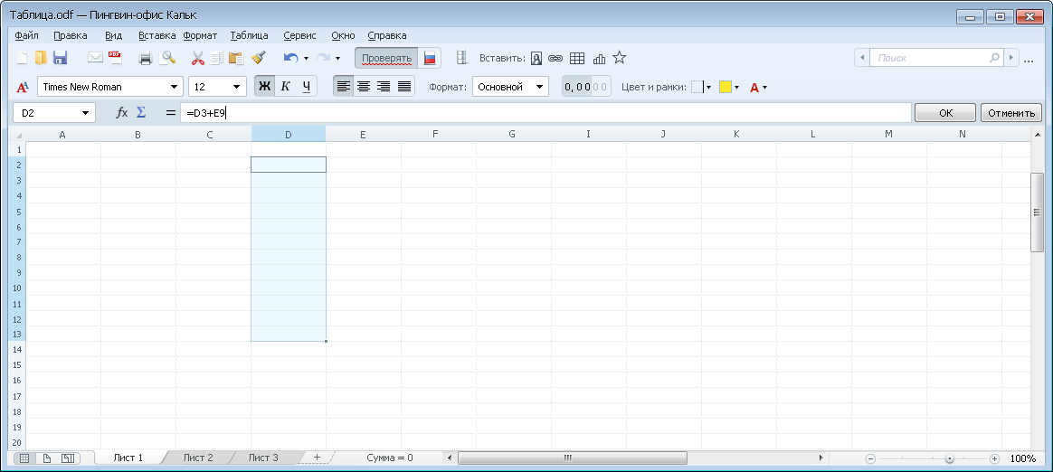Switch to the Лист 2 sheet tab
The height and width of the screenshot is (472, 1053).
pos(198,458)
